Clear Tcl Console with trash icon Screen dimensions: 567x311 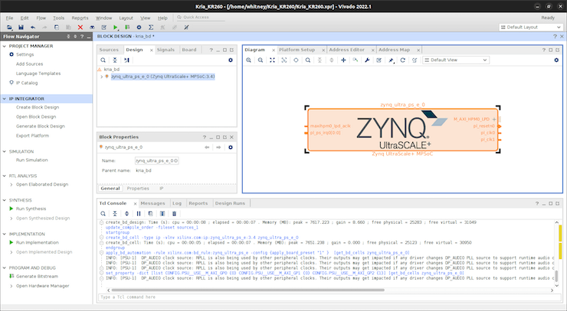pyautogui.click(x=174, y=214)
